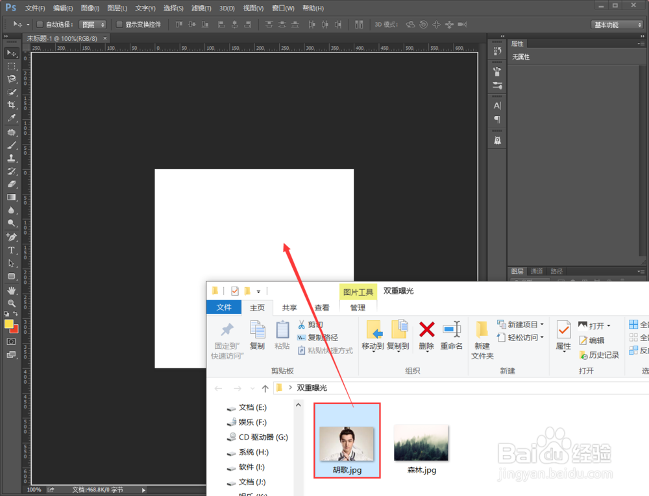Toggle Quick Mask mode icon
The width and height of the screenshot is (649, 496).
click(11, 342)
